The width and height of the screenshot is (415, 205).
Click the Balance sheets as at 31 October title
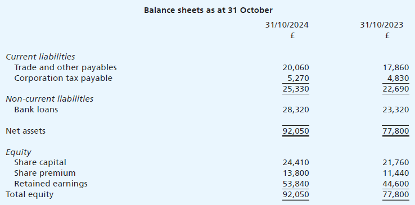pos(208,10)
